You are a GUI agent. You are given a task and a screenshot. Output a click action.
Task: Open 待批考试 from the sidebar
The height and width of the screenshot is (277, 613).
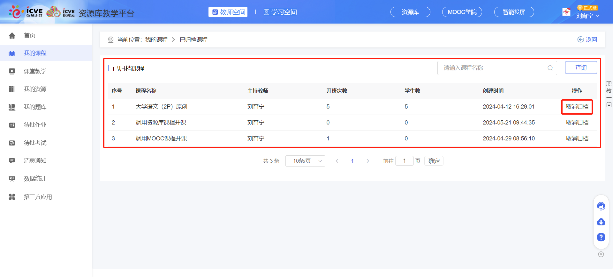click(x=35, y=143)
